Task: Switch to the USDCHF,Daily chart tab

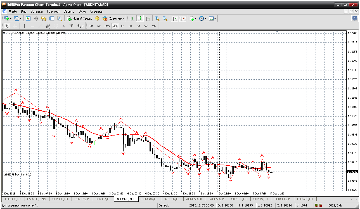Action: (37, 199)
